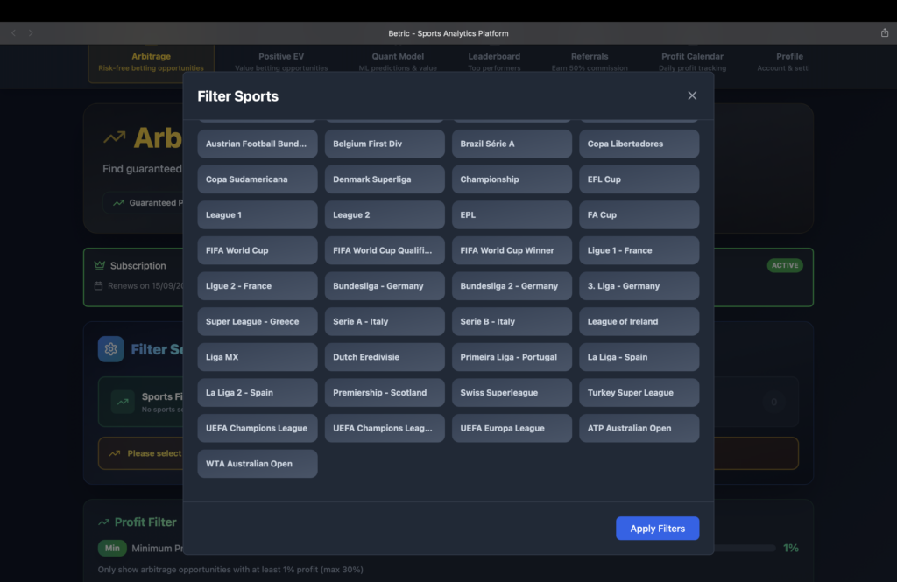Select the Copa Libertadores chip

pos(639,144)
